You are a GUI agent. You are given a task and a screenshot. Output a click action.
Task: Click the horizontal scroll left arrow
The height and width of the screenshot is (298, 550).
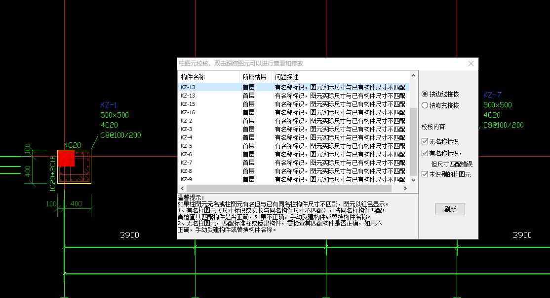click(182, 188)
